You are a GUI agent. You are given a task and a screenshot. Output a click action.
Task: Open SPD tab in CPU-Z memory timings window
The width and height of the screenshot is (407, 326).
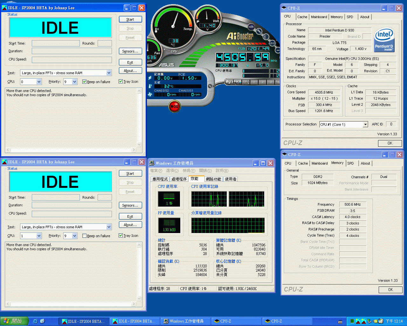click(350, 163)
